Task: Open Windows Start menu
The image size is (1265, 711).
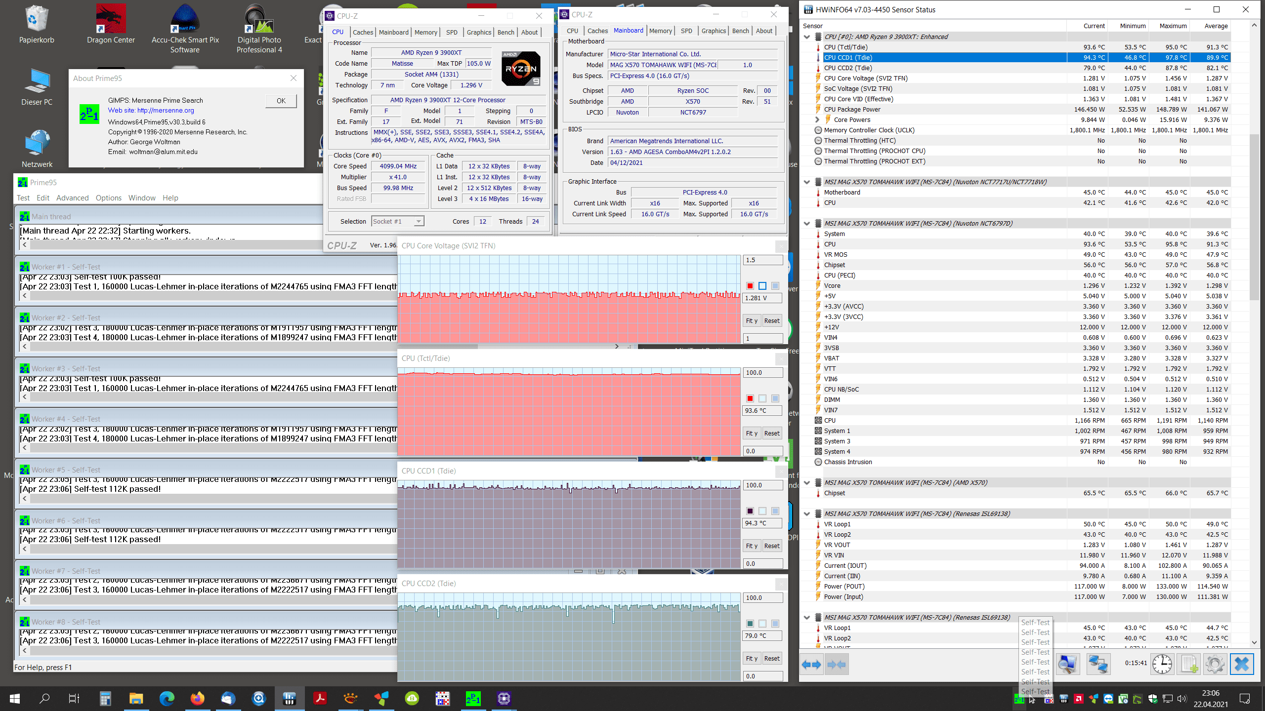Action: point(15,698)
